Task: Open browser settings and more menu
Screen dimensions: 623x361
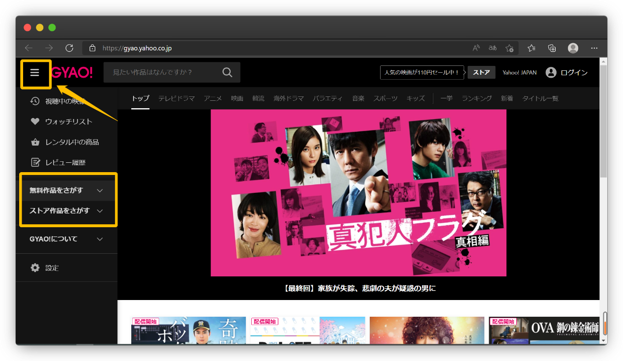Action: [x=594, y=48]
